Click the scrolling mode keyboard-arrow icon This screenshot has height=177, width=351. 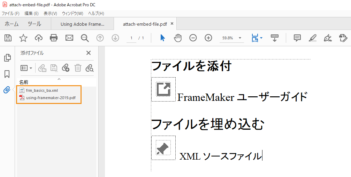pos(274,38)
